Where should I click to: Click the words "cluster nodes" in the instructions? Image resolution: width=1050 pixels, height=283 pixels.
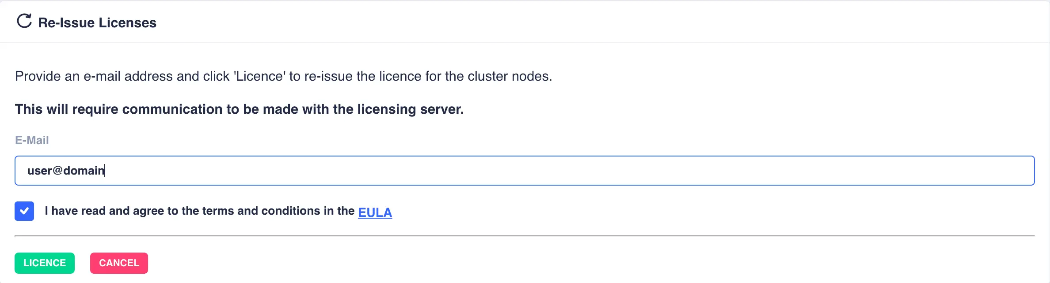point(508,76)
